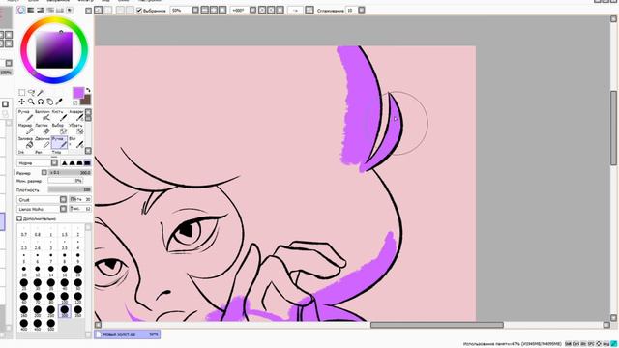Choose the first-row Ручка pen tool
The image size is (619, 348).
[26, 116]
